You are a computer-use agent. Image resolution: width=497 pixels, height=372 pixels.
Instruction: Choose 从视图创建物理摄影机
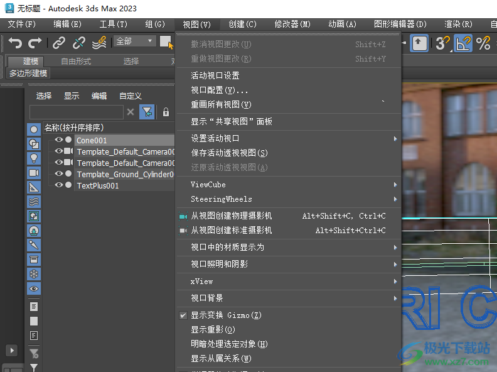coord(289,216)
